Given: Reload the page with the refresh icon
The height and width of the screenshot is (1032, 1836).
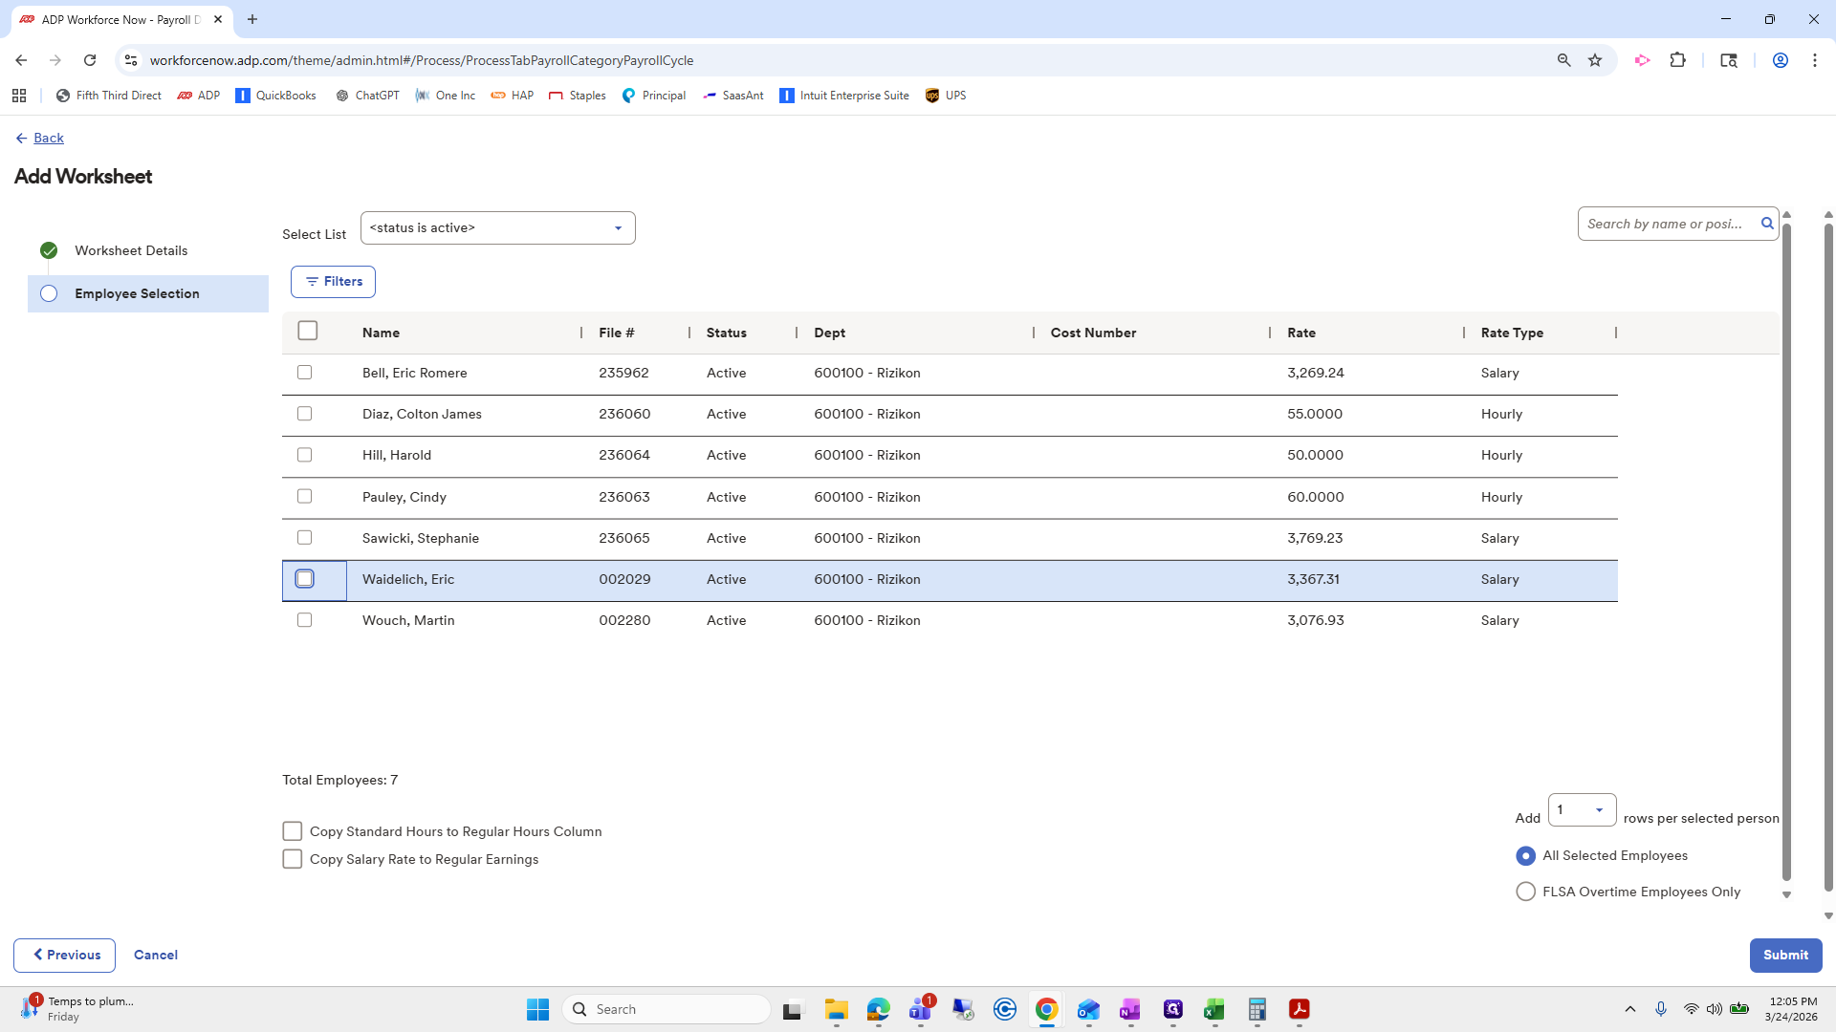Looking at the screenshot, I should tap(90, 60).
